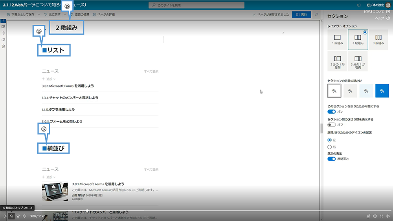
Task: Click 元に戻す undo button
Action: (x=52, y=15)
